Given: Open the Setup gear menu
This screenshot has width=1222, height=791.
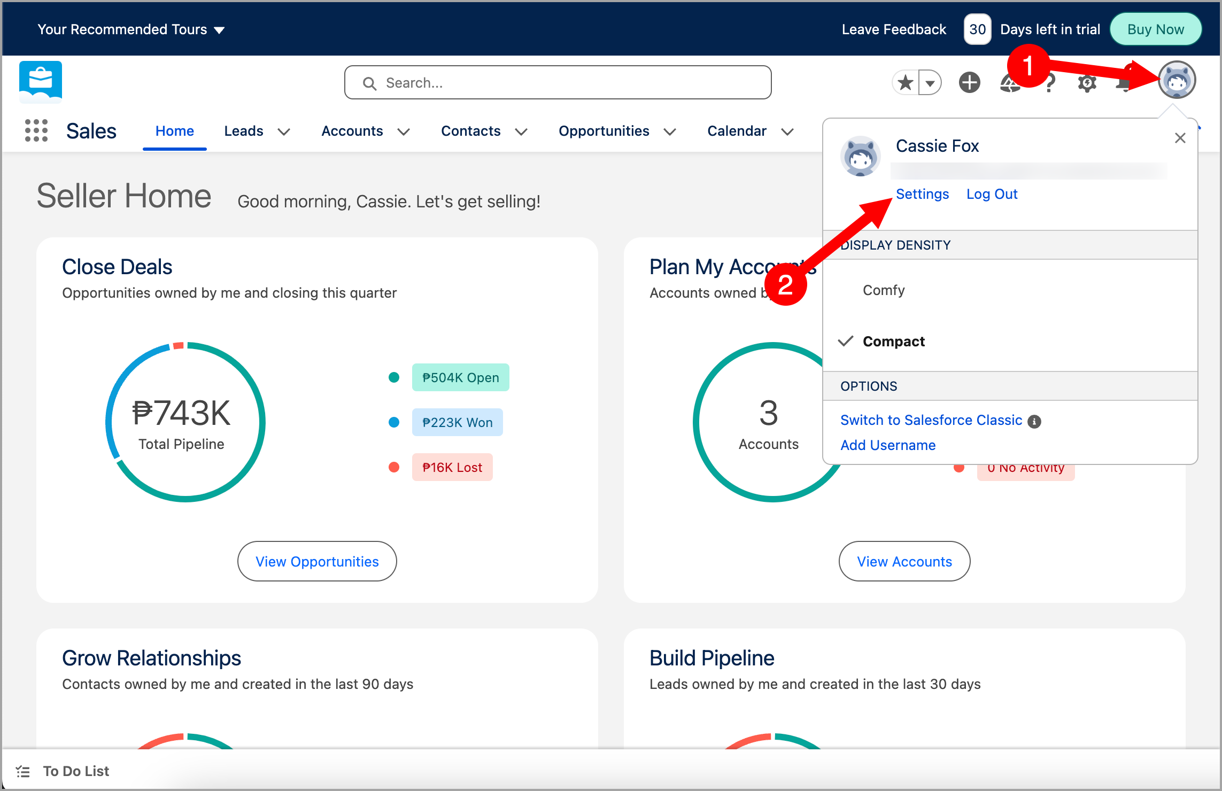Looking at the screenshot, I should tap(1087, 83).
